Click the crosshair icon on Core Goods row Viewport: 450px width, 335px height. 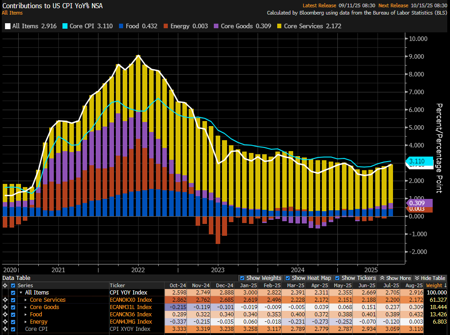(5, 307)
